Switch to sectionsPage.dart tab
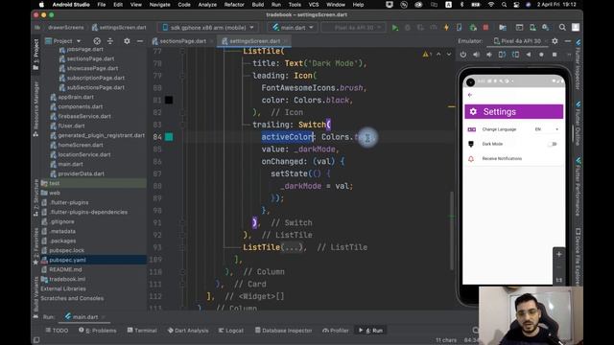 pyautogui.click(x=182, y=41)
